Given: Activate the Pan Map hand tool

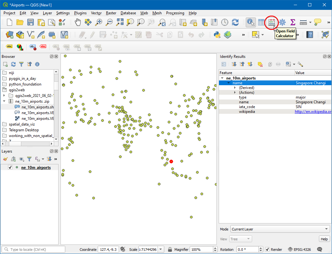Looking at the screenshot, I should [78, 22].
